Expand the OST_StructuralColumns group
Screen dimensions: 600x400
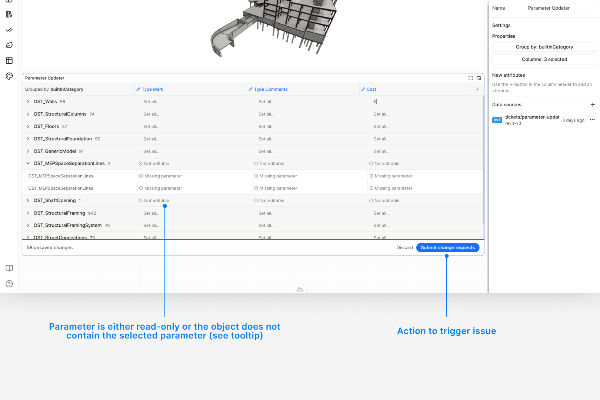click(28, 114)
